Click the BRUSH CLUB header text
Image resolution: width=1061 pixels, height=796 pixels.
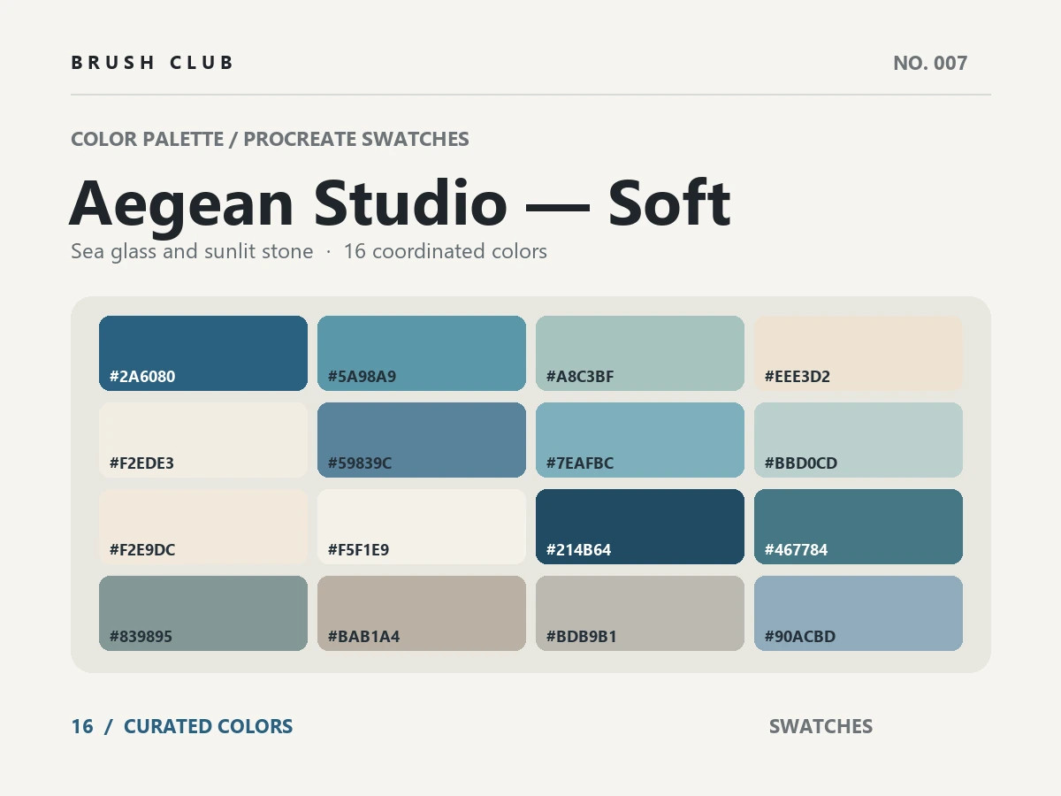coord(152,63)
